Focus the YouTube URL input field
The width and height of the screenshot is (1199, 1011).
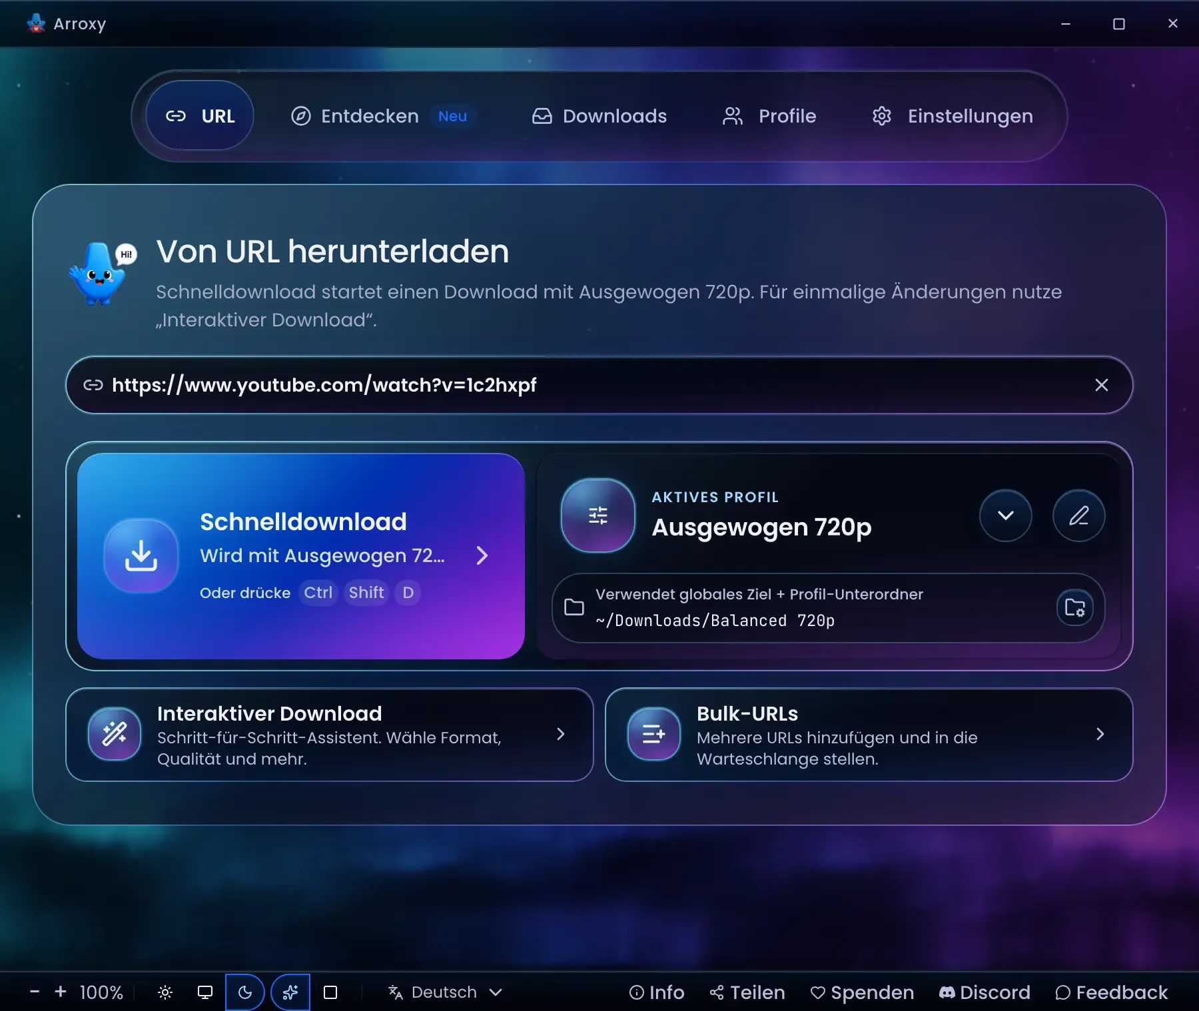(599, 385)
